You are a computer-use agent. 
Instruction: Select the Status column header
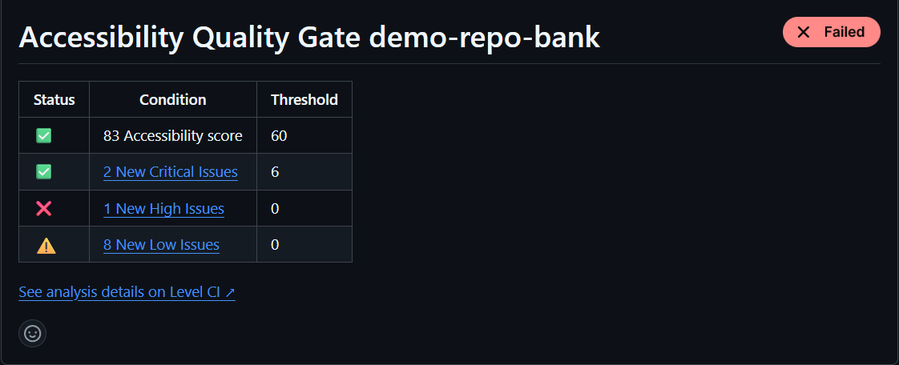pyautogui.click(x=54, y=100)
